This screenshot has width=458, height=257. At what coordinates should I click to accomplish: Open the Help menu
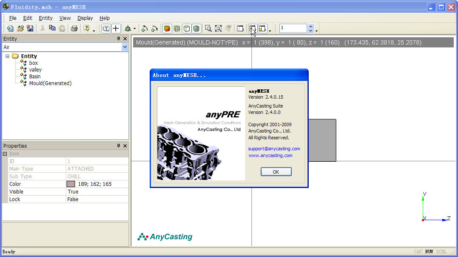click(105, 18)
